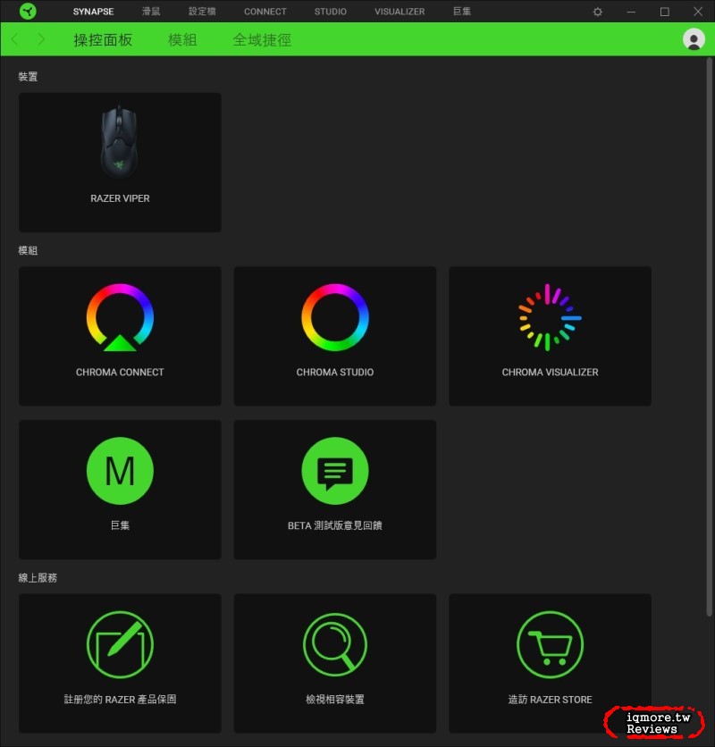Click the back navigation arrow

point(14,39)
